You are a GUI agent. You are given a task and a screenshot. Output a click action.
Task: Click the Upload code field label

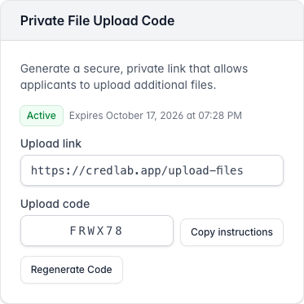(55, 204)
